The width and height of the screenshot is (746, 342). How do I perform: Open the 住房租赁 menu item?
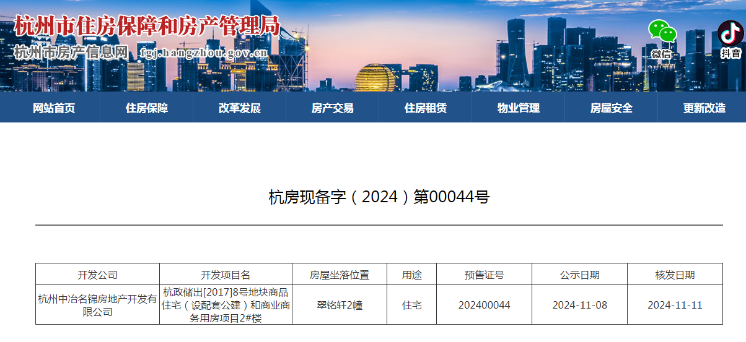point(426,108)
